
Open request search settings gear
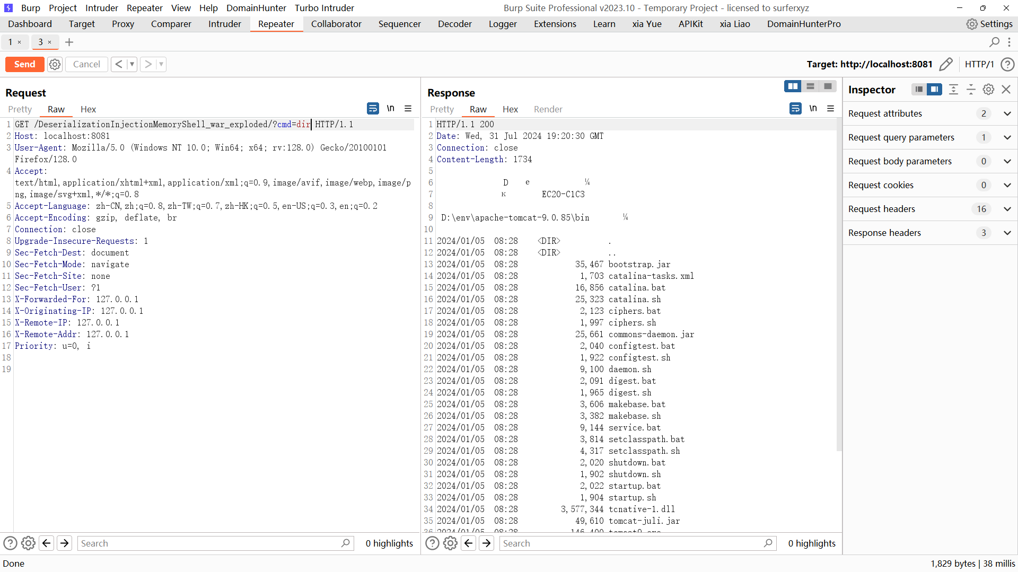(28, 543)
